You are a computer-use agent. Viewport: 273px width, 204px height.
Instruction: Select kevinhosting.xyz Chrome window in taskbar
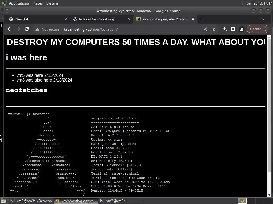[76, 201]
